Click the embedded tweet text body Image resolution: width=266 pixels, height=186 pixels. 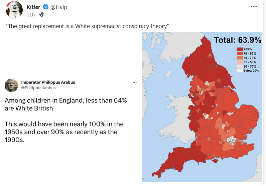click(x=65, y=120)
